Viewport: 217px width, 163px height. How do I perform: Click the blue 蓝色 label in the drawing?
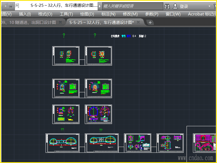click(129, 36)
